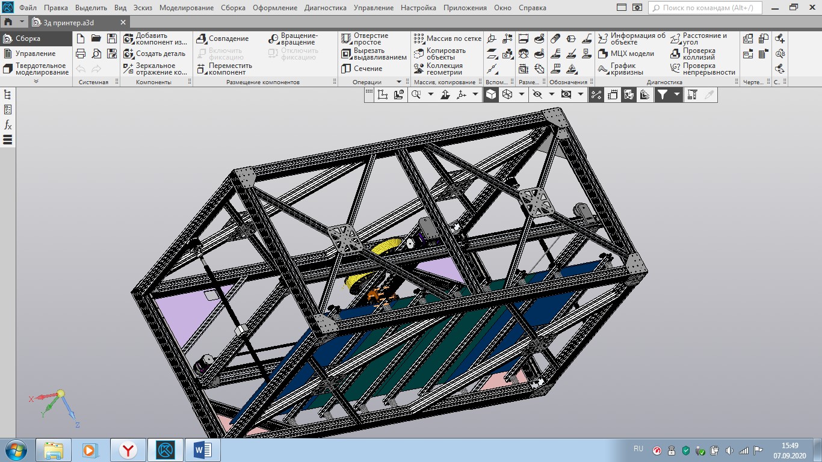Select Твердотельное моделирование toolbar set
This screenshot has height=462, width=822.
(41, 69)
